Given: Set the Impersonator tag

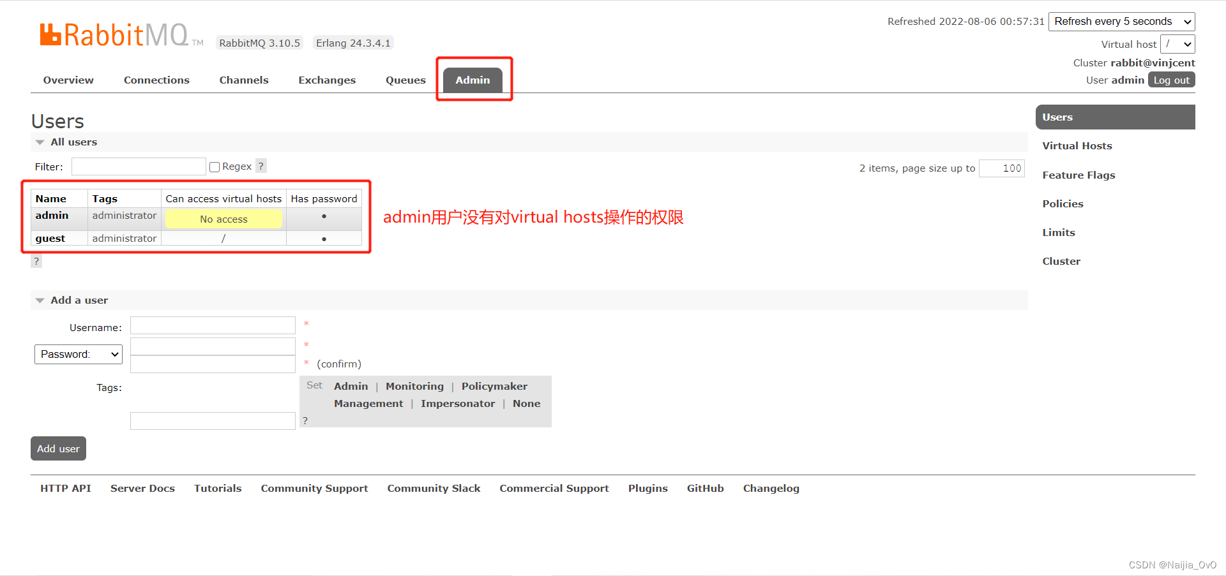Looking at the screenshot, I should click(x=458, y=404).
